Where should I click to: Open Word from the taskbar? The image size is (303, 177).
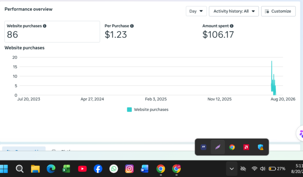tap(145, 169)
